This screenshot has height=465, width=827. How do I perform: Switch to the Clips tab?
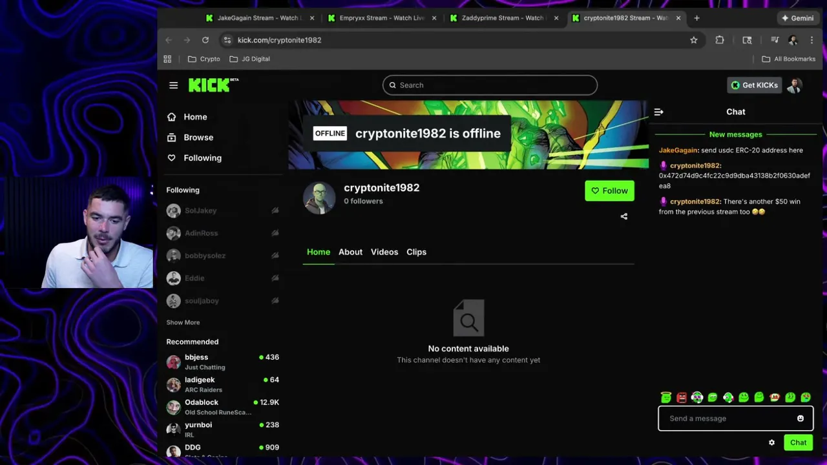pos(416,252)
